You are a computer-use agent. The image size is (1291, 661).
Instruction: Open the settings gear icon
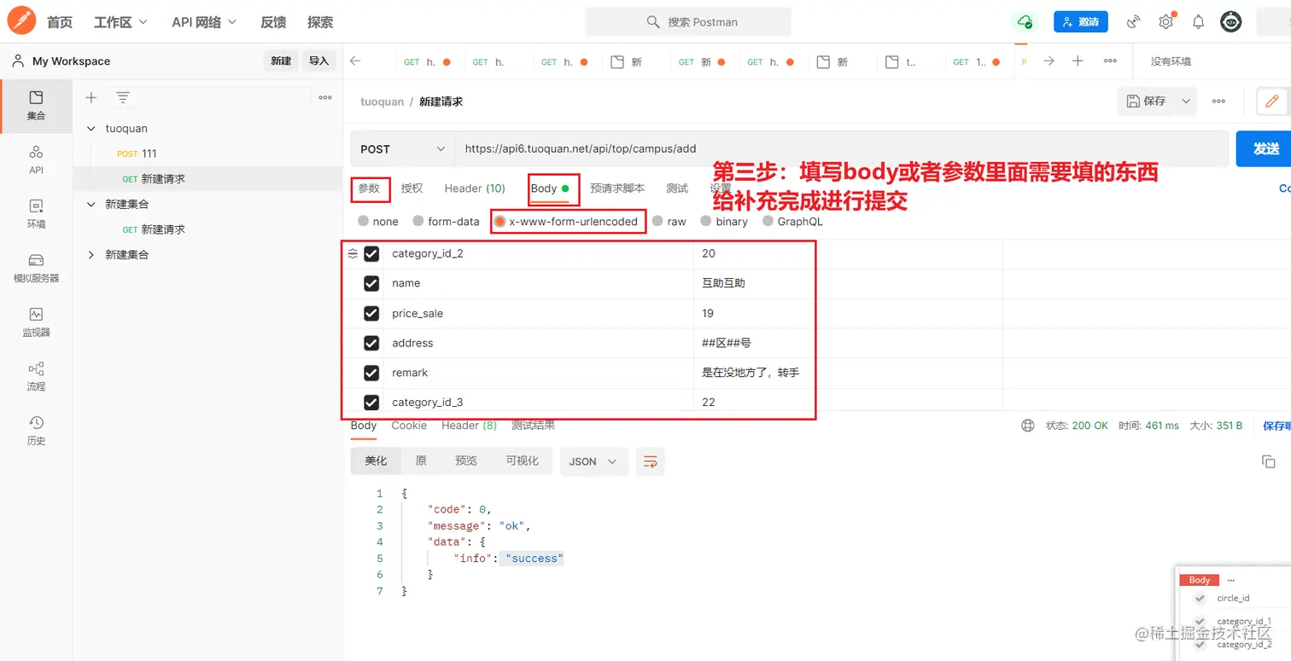click(x=1166, y=22)
